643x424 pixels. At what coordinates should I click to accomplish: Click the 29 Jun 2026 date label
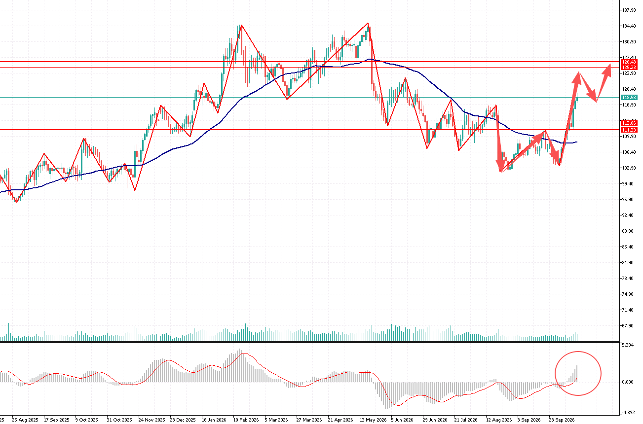click(x=436, y=420)
